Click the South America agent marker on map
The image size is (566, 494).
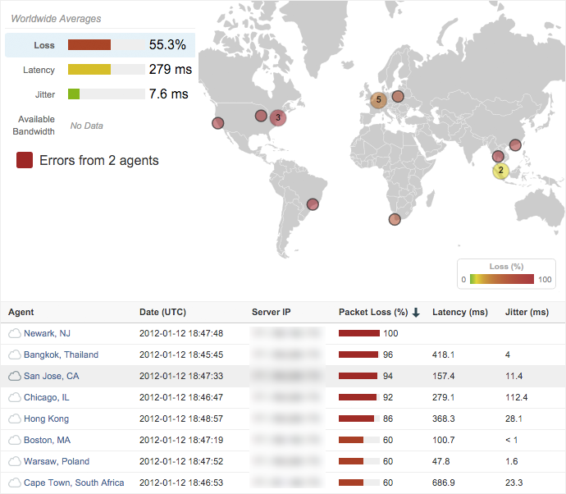pos(312,204)
